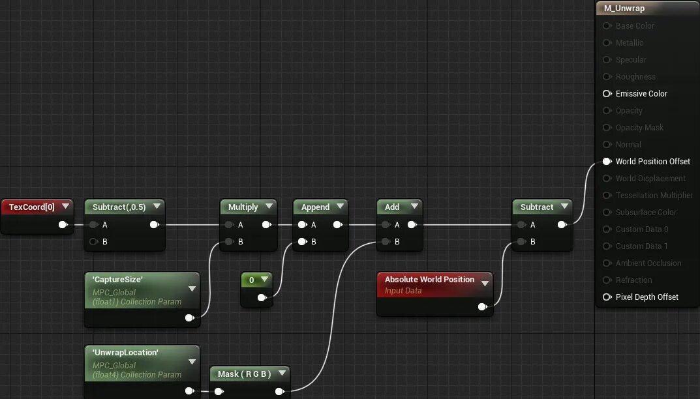Collapse the Absolute World Position node arrow

[485, 284]
